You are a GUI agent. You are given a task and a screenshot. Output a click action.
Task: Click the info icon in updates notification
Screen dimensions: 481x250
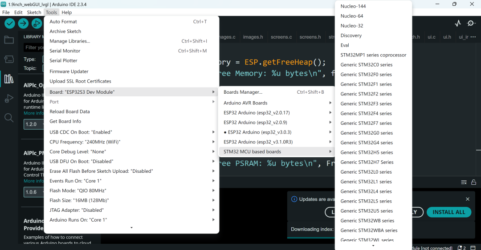click(294, 199)
